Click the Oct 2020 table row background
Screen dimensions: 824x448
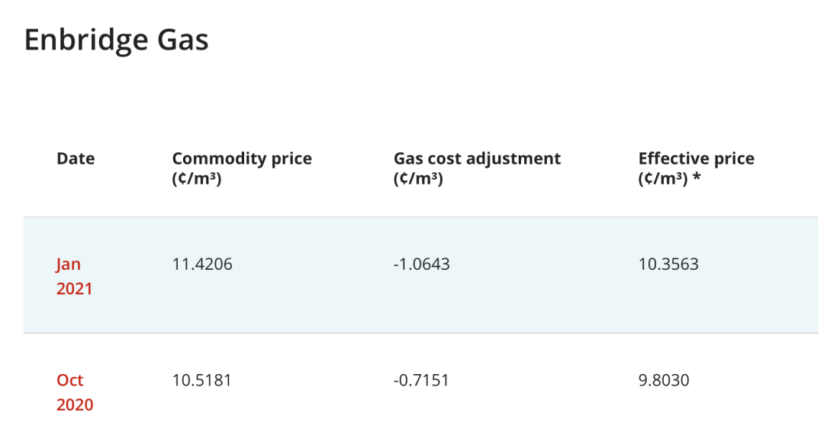[x=420, y=391]
